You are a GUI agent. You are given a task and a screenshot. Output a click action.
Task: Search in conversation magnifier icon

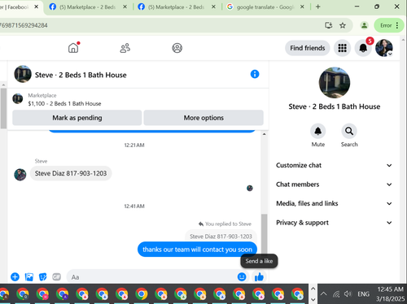349,132
